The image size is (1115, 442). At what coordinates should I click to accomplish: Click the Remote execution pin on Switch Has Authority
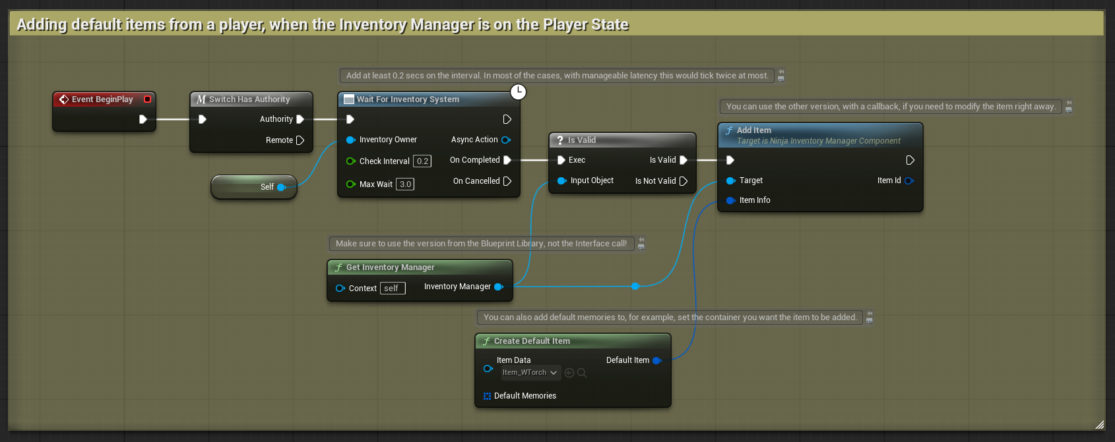(x=300, y=140)
